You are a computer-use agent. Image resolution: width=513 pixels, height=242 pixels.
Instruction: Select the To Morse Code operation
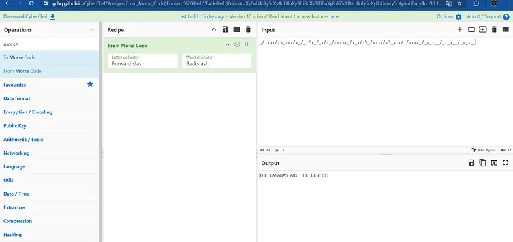[x=50, y=57]
